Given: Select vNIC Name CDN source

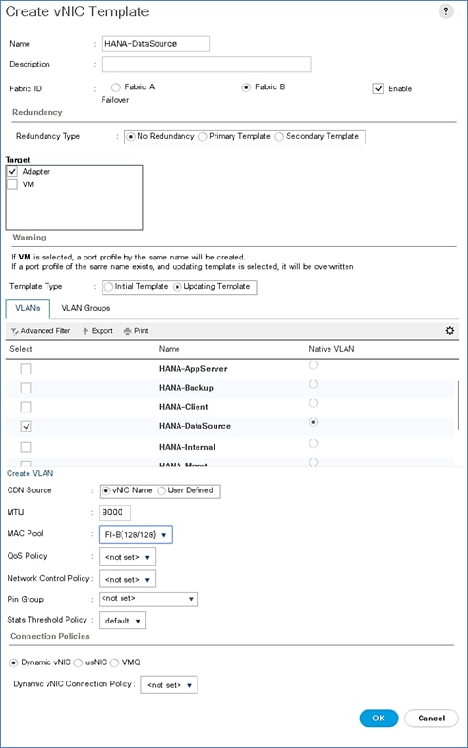Looking at the screenshot, I should tap(106, 490).
